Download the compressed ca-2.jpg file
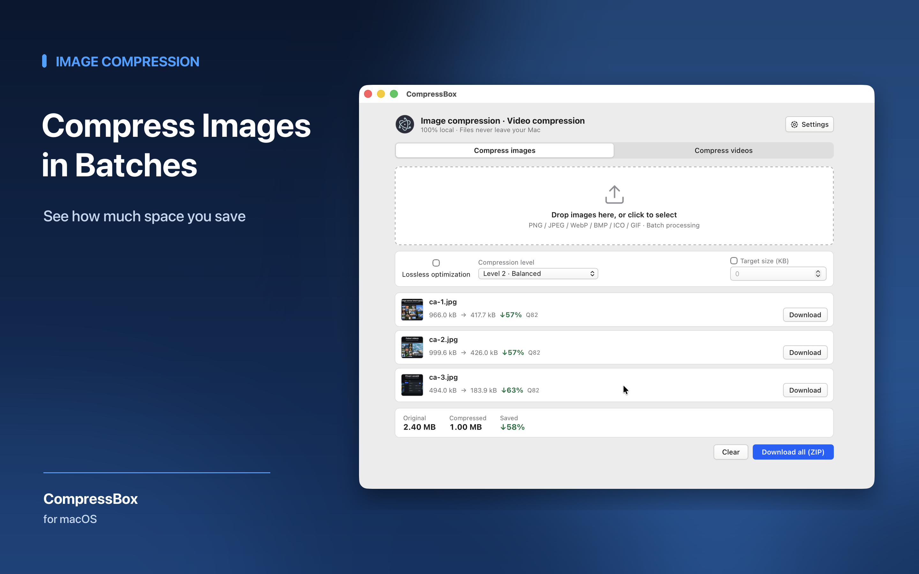 pos(805,352)
